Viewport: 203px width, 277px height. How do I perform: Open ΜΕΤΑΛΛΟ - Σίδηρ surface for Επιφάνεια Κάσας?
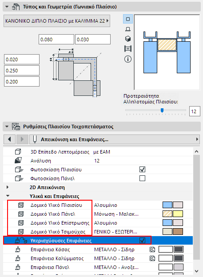(115, 249)
